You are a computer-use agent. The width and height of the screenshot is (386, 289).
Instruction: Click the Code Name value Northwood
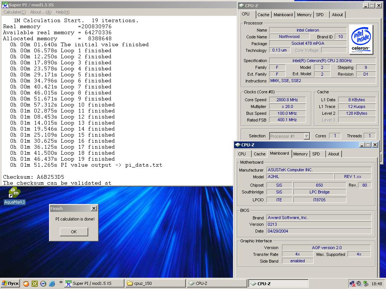(289, 37)
